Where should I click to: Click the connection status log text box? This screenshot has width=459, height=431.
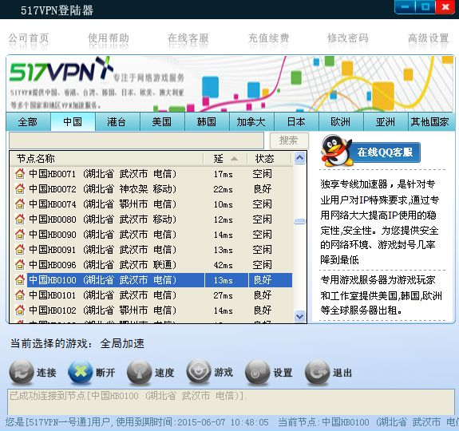tap(231, 402)
